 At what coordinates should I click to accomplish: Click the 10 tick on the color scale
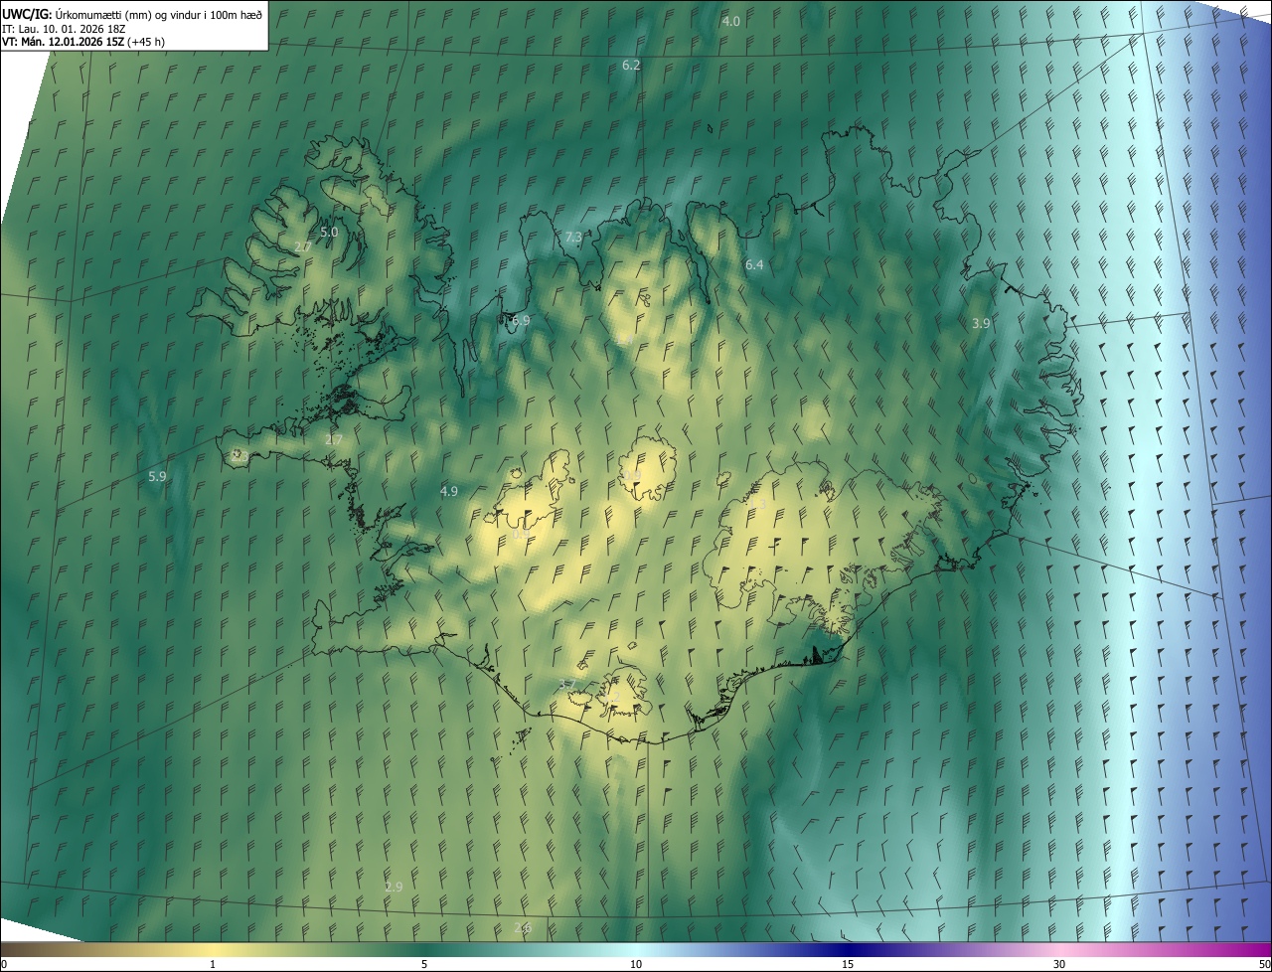[x=636, y=964]
